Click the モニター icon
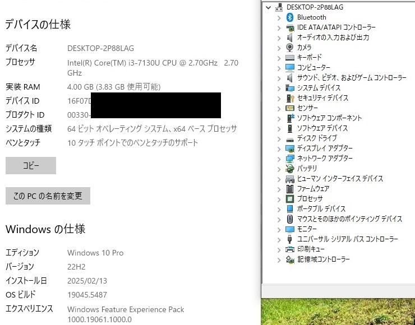Image resolution: width=415 pixels, height=325 pixels. click(290, 229)
